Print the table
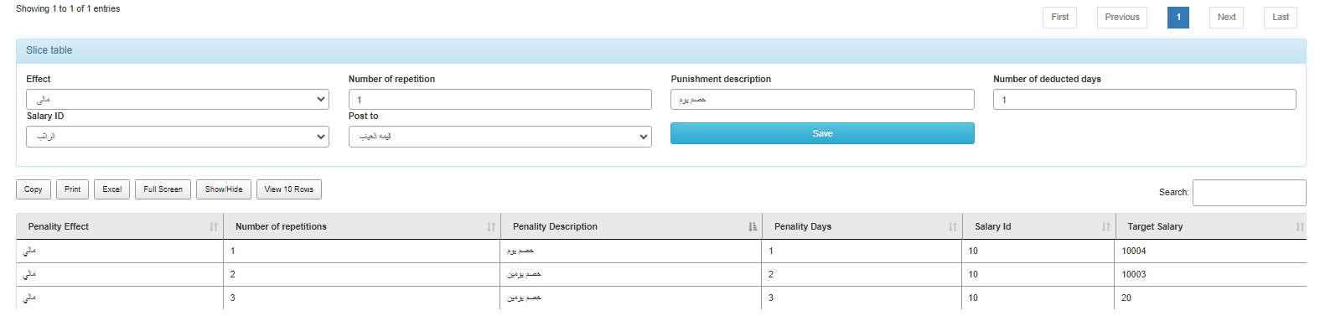 pyautogui.click(x=73, y=189)
